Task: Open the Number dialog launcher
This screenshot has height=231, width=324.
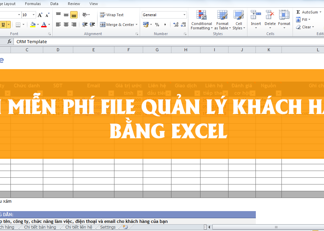Action: point(185,34)
